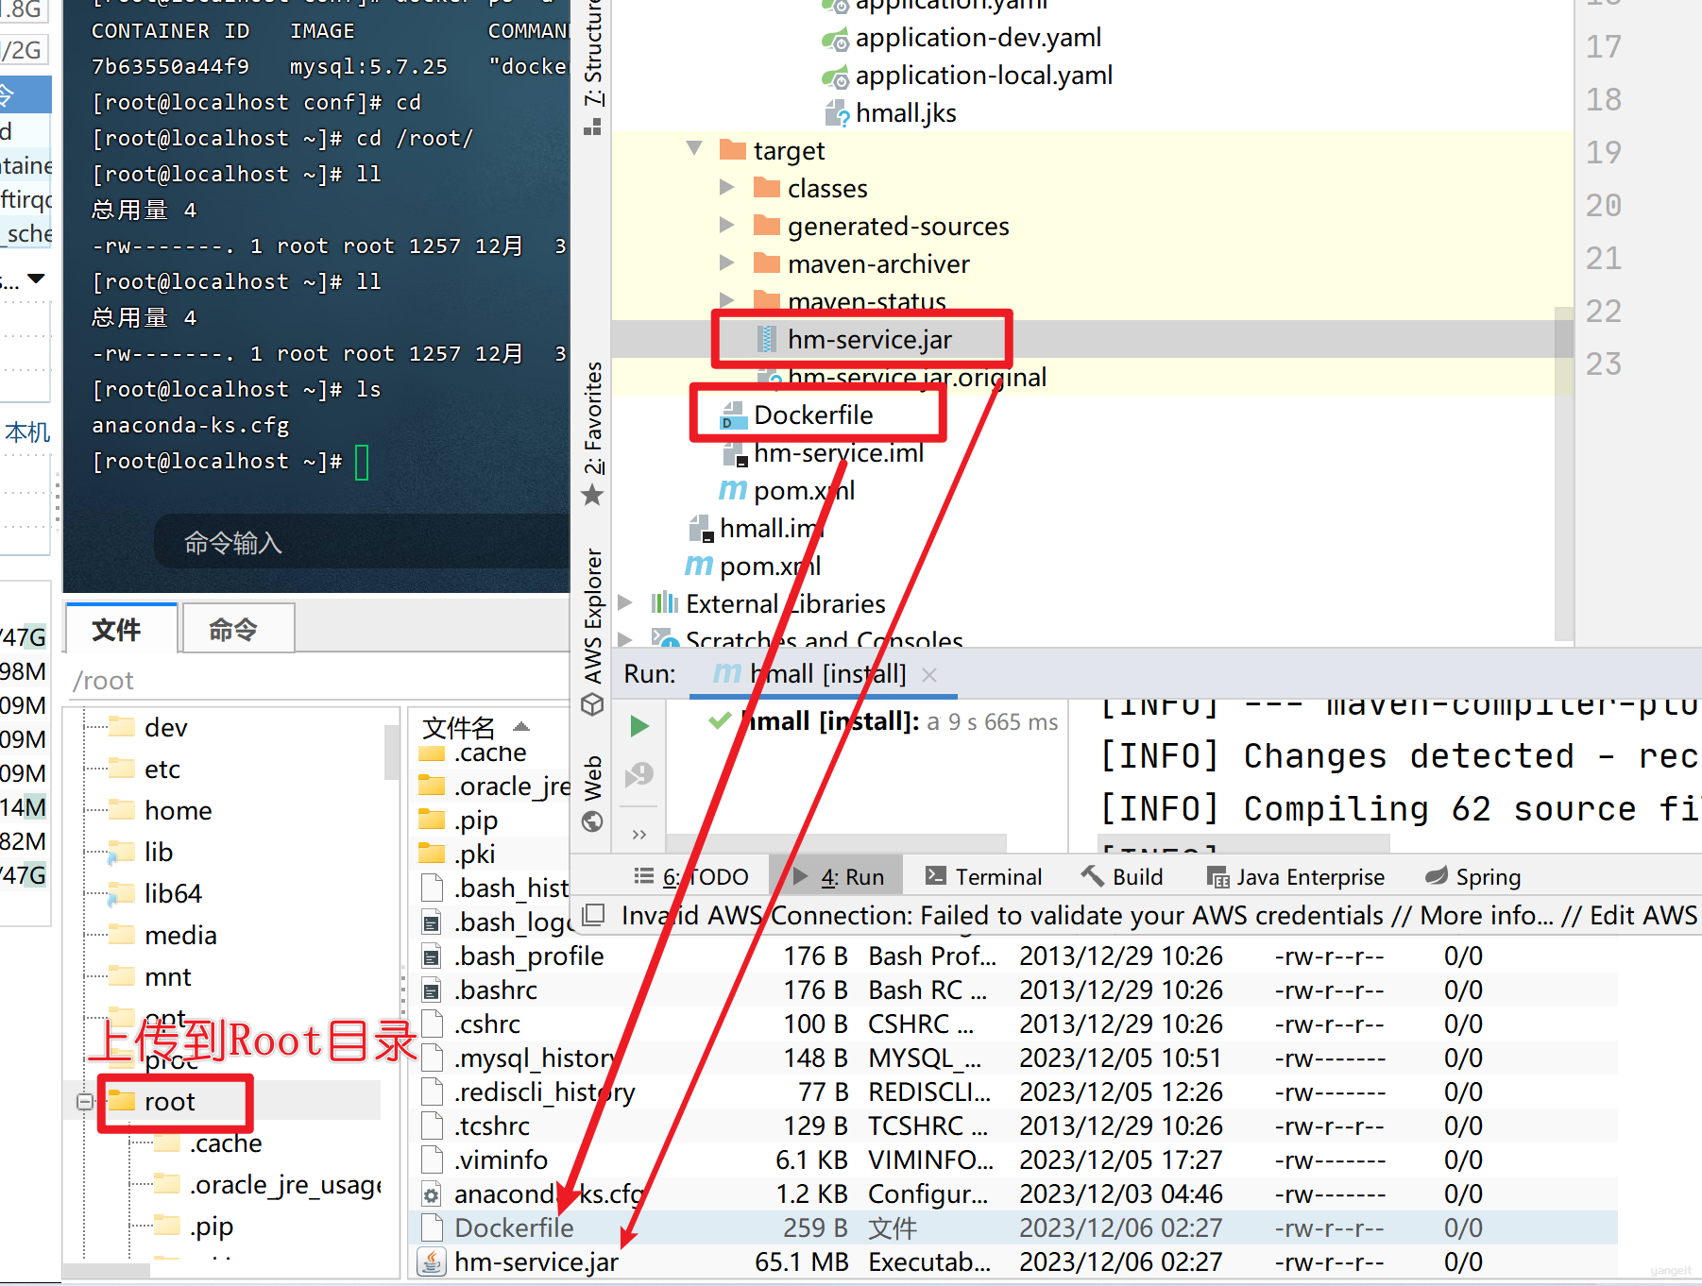Screen dimensions: 1702x1286
Task: Click hmall [install] run result node
Action: (x=883, y=721)
